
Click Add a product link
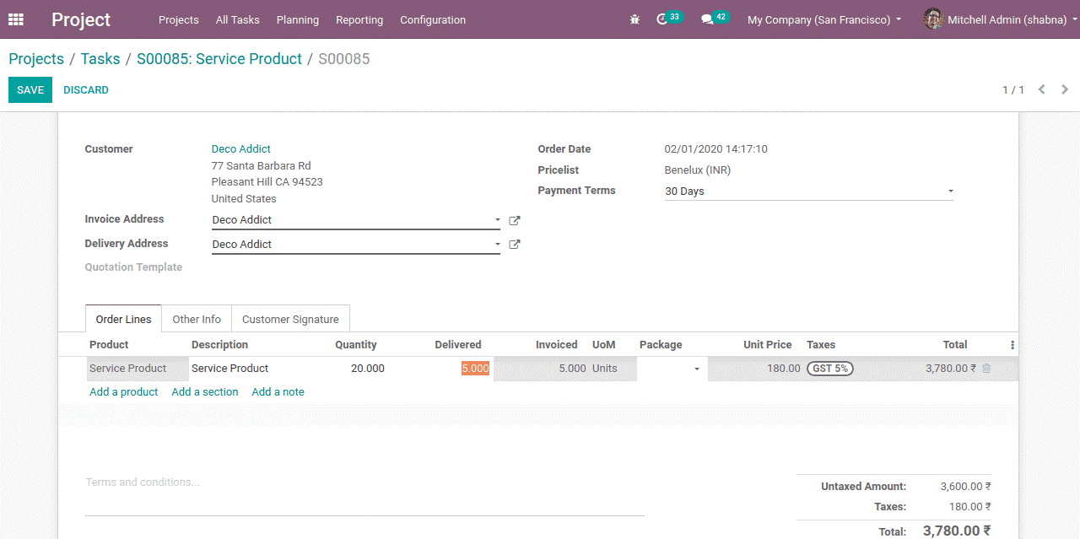pyautogui.click(x=124, y=392)
